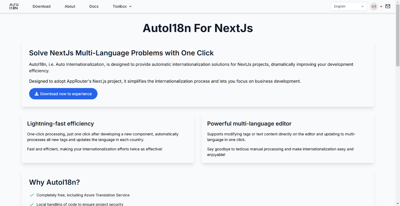Click the green checkmark beside Local handling
Screen dimensions: 400x206
click(x=32, y=204)
